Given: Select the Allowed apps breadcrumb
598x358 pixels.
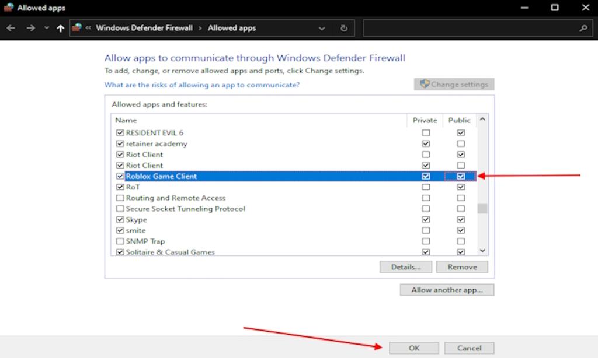Looking at the screenshot, I should (x=232, y=28).
